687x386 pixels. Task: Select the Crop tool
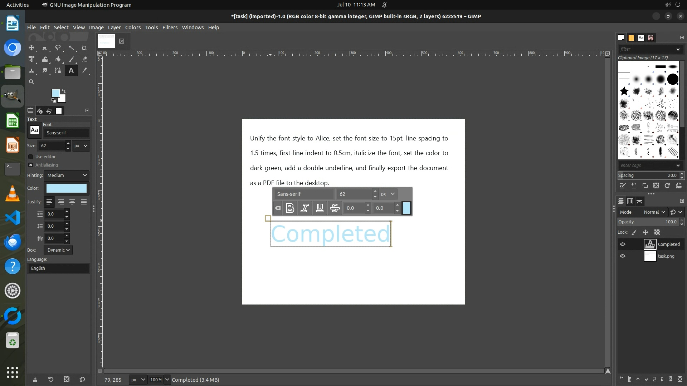[84, 48]
